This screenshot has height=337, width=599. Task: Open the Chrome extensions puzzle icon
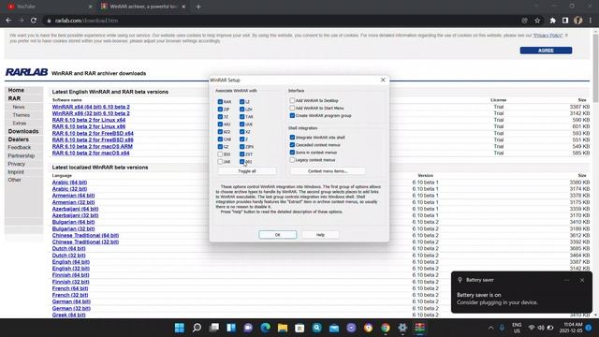(553, 21)
